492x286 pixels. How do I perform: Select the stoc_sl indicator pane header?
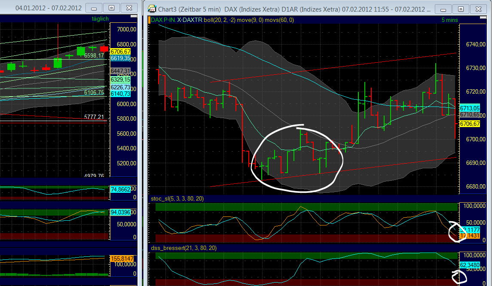pos(301,199)
